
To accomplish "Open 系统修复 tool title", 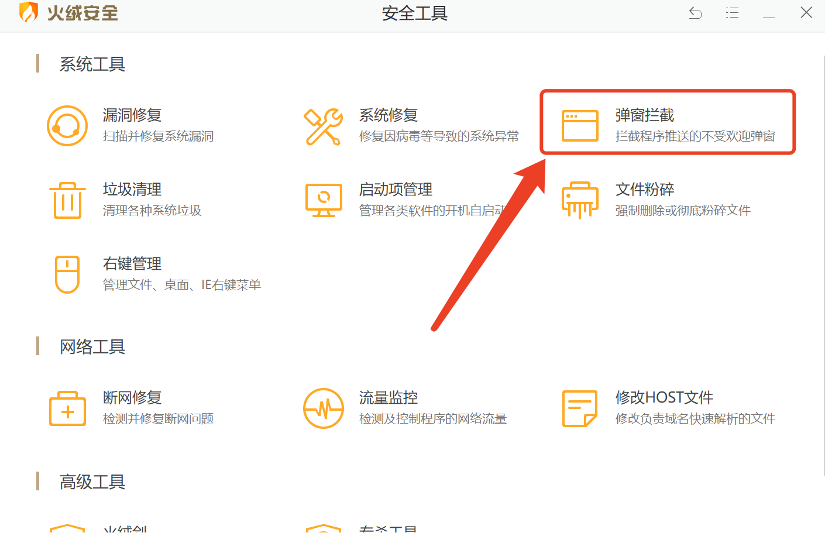I will 389,115.
